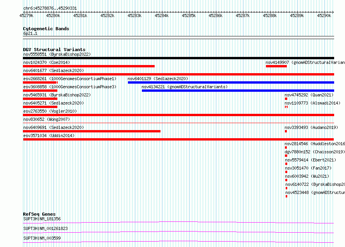Select the black nsv5558551 variant bar

pos(178,58)
